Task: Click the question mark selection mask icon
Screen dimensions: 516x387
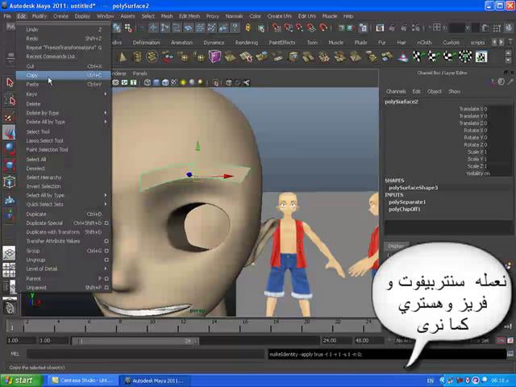Action: 235,28
